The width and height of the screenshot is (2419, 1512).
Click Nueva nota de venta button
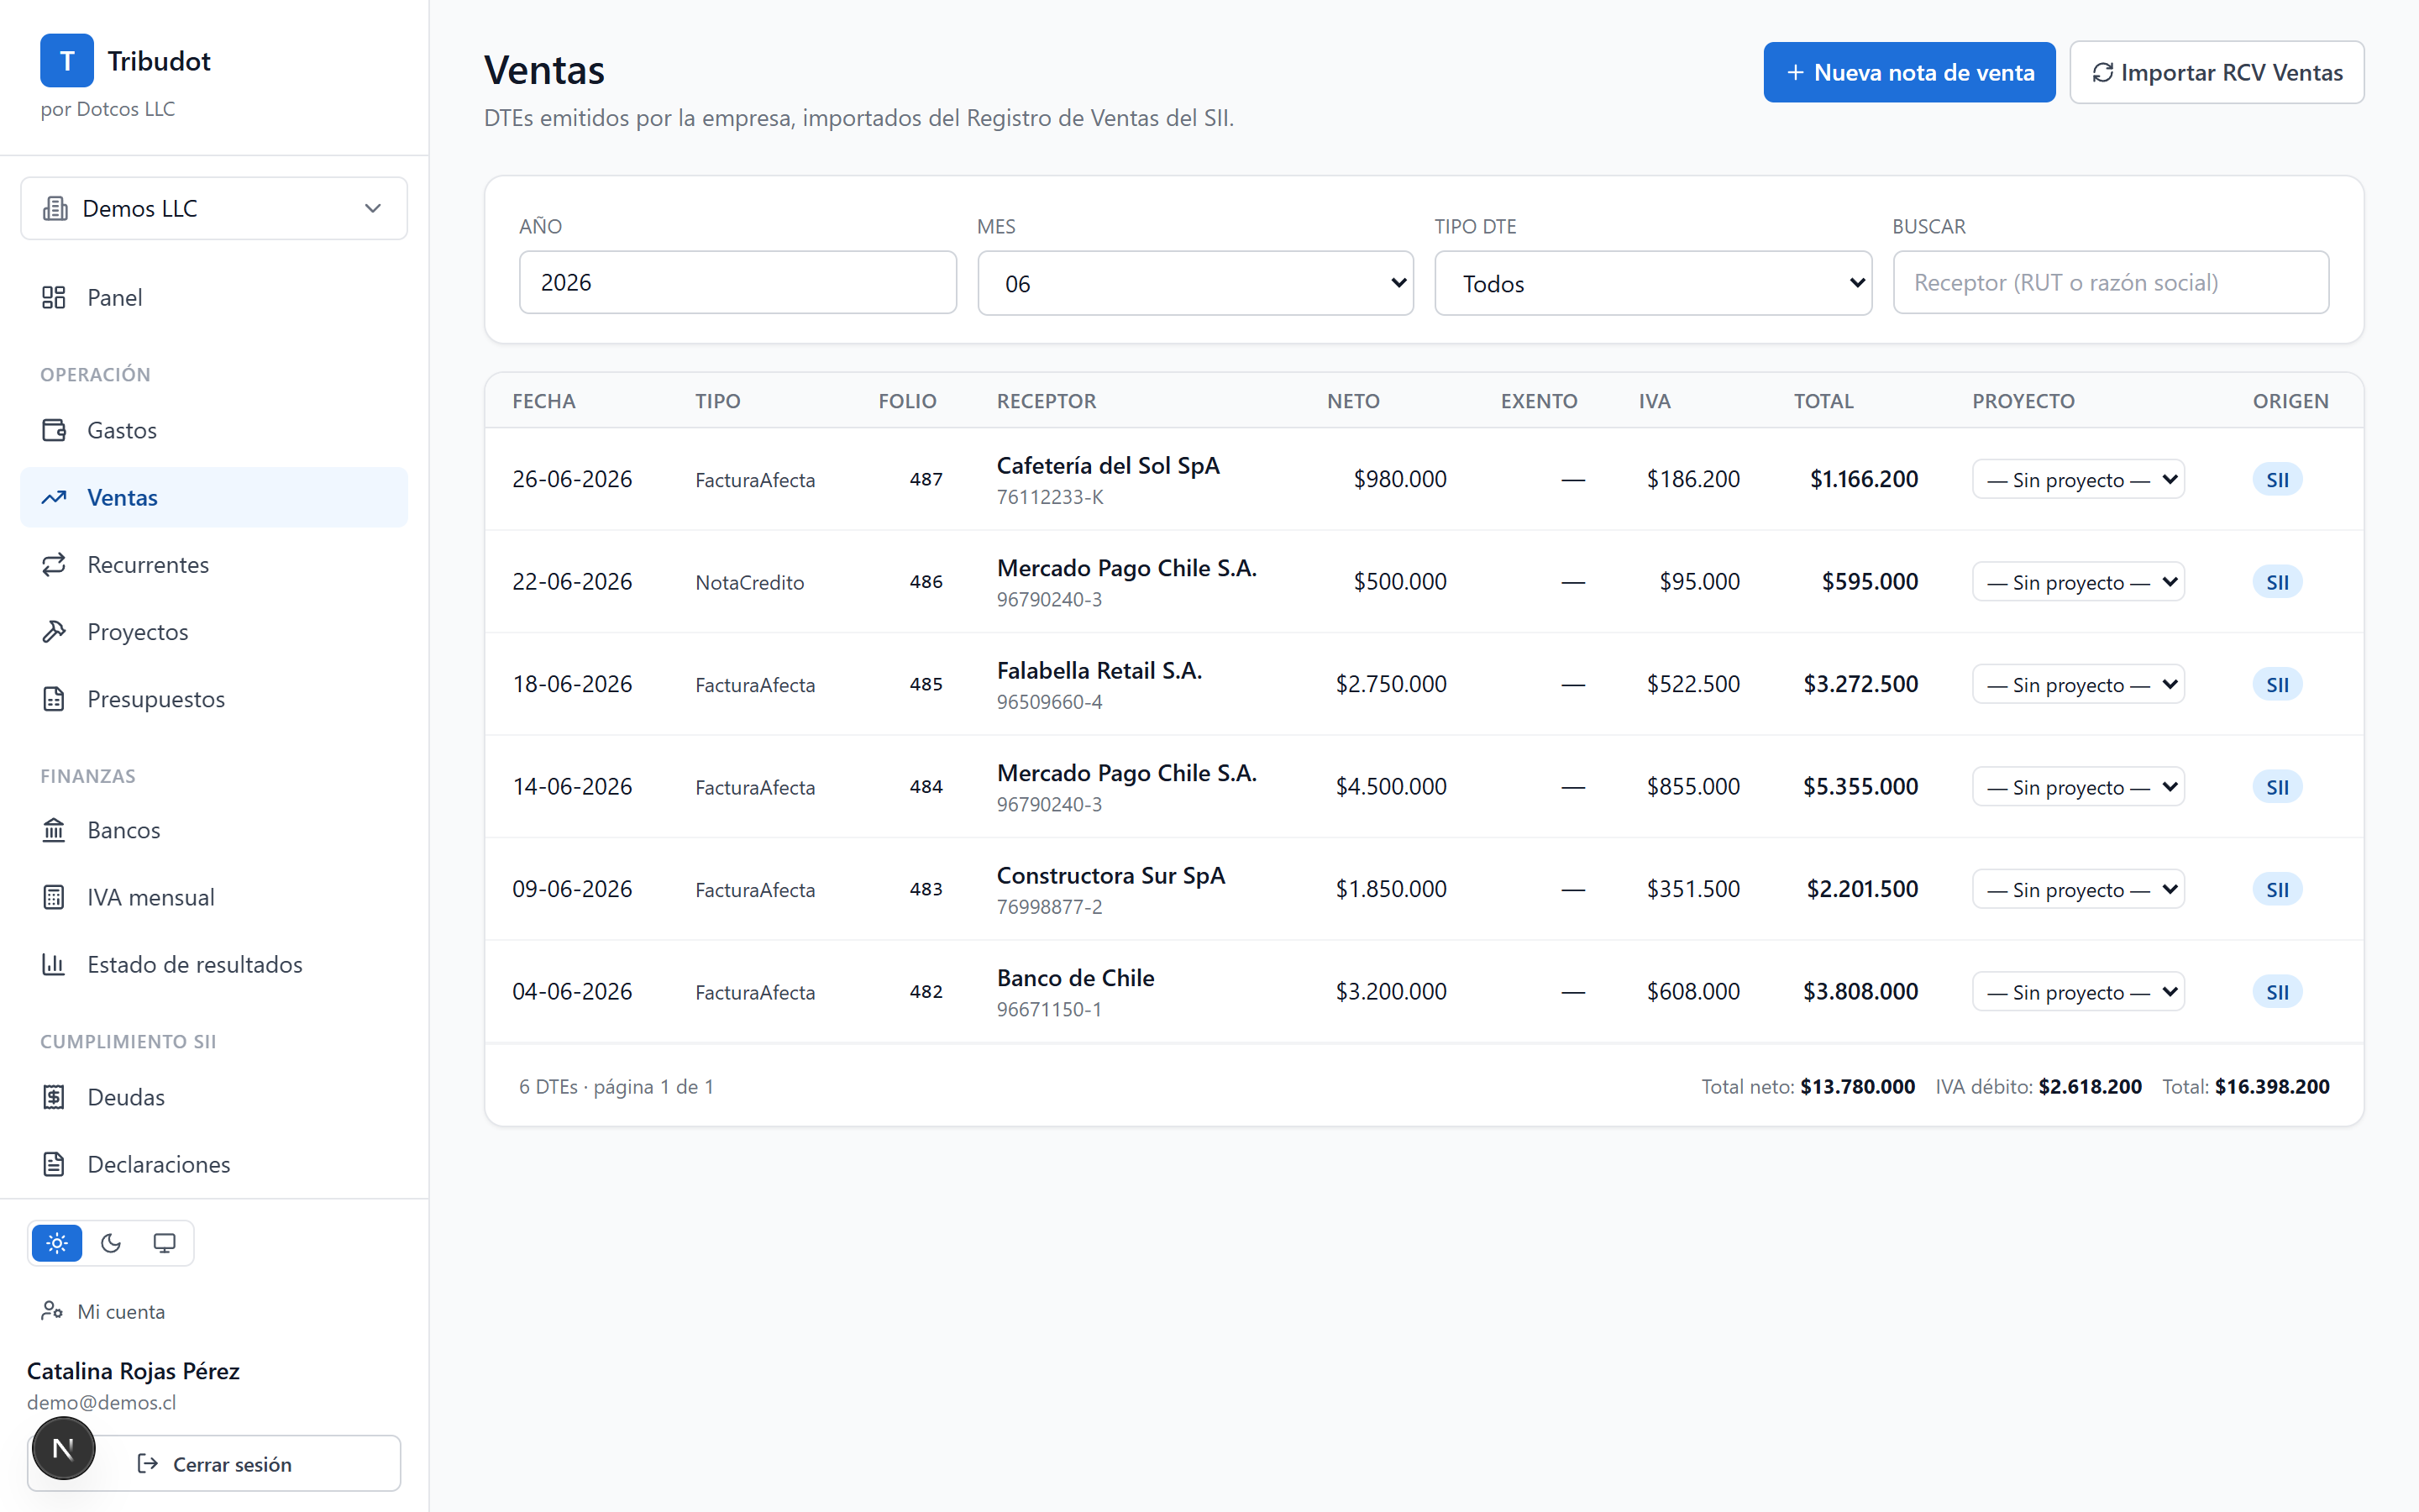1909,72
